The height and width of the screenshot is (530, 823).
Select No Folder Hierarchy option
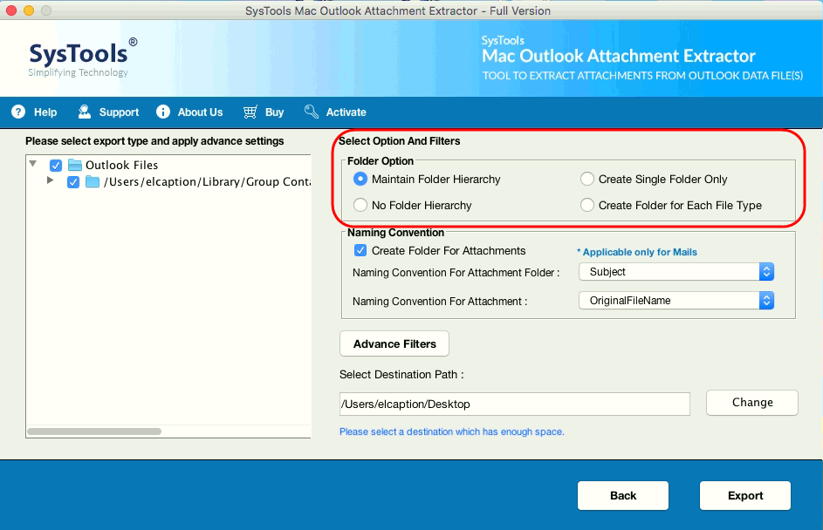(360, 205)
